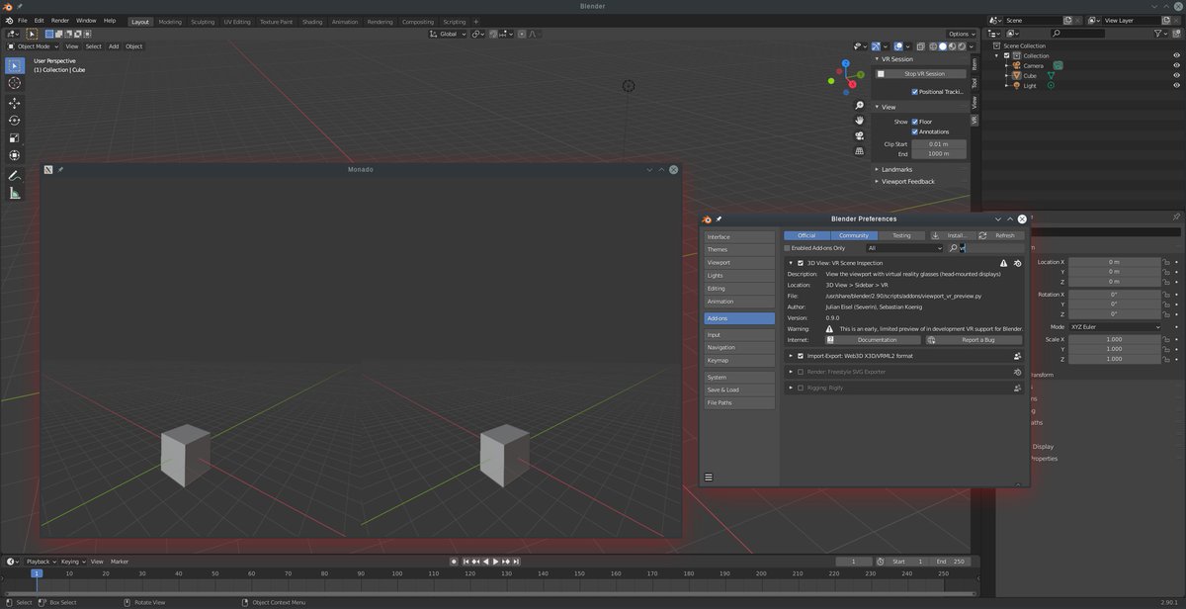
Task: Open the Edit menu
Action: (x=39, y=20)
